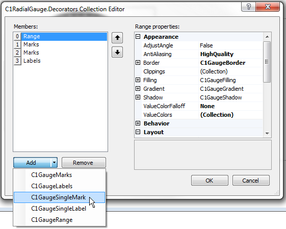Expand the Behavior category
Screen dimensions: 286x229
pos(138,123)
